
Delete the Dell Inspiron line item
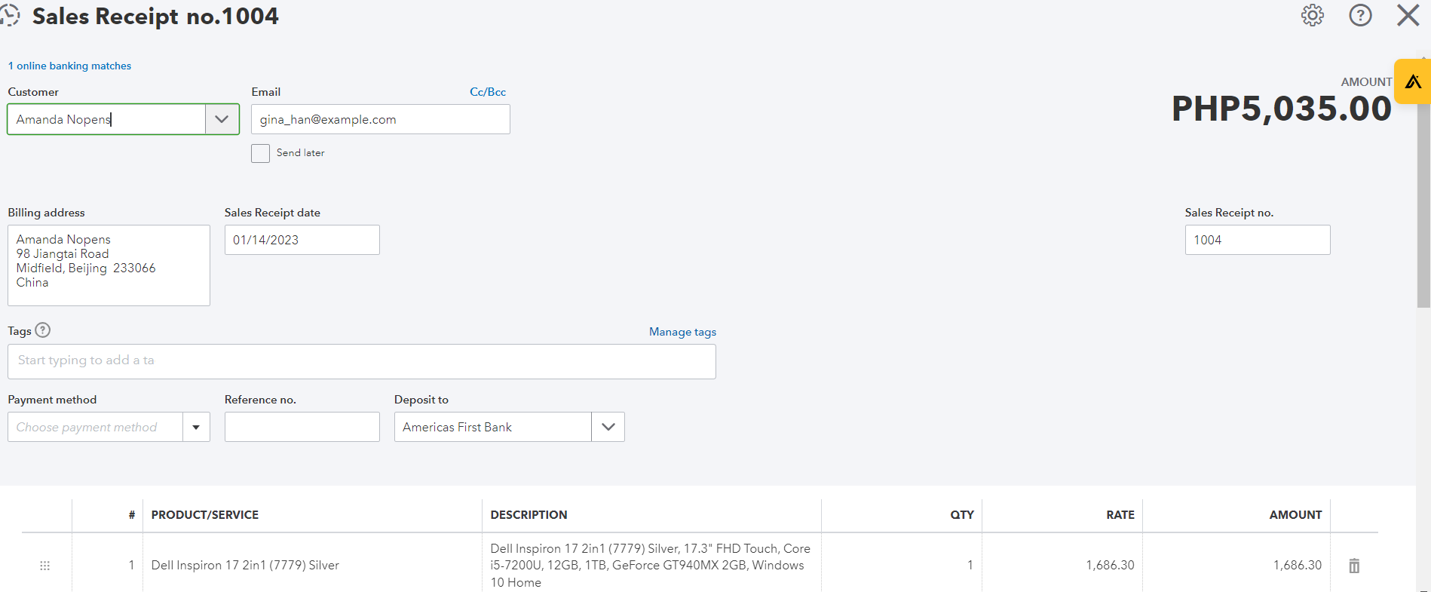tap(1354, 566)
